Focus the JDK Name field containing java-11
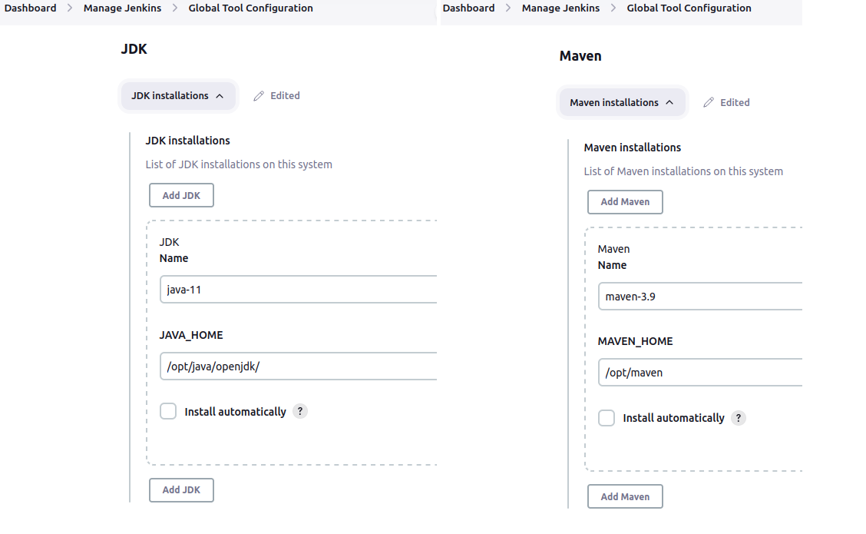 (x=298, y=289)
